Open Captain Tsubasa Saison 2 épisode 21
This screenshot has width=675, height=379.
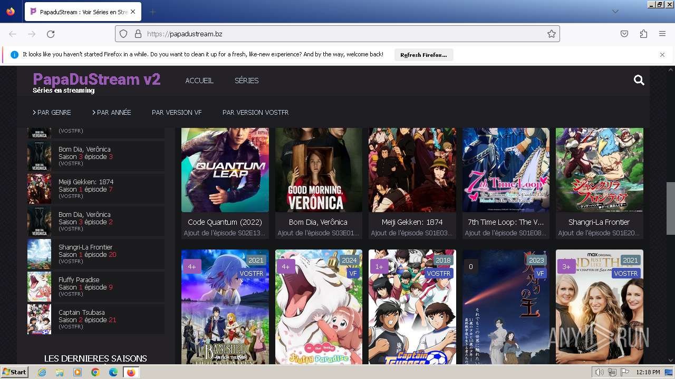tap(96, 320)
